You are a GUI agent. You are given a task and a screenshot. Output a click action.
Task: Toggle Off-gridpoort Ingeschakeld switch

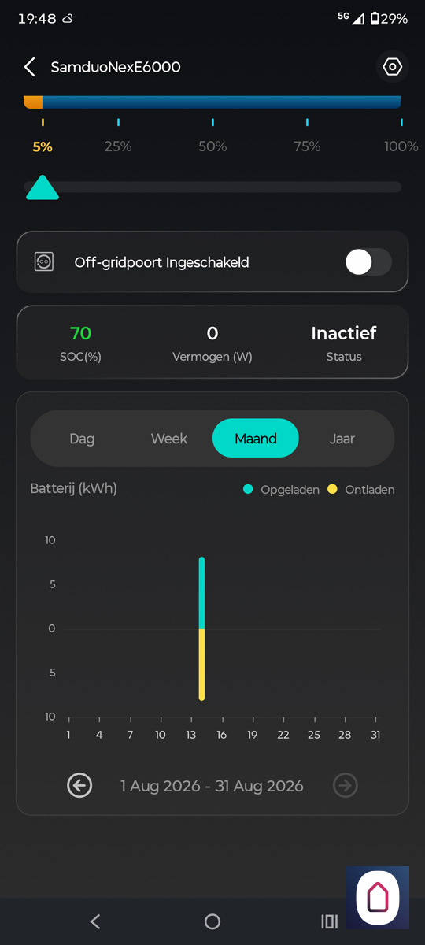pos(368,262)
